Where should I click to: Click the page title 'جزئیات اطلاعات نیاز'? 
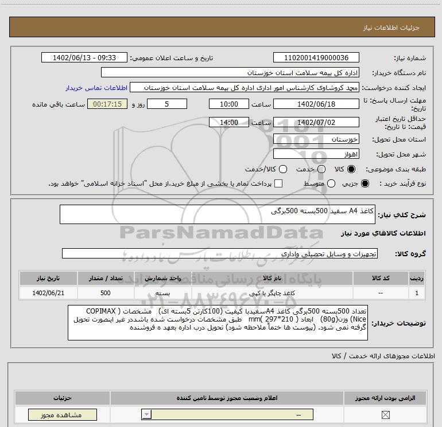(x=391, y=28)
